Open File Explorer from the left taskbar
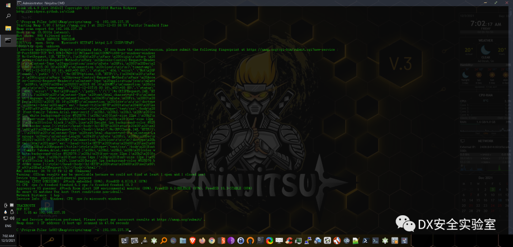 coord(8,28)
